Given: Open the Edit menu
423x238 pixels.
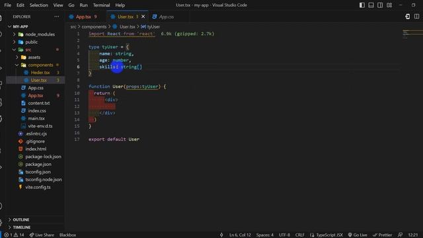Looking at the screenshot, I should pos(20,5).
